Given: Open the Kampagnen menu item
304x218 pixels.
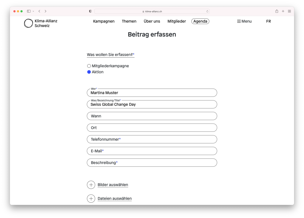Looking at the screenshot, I should click(x=104, y=21).
